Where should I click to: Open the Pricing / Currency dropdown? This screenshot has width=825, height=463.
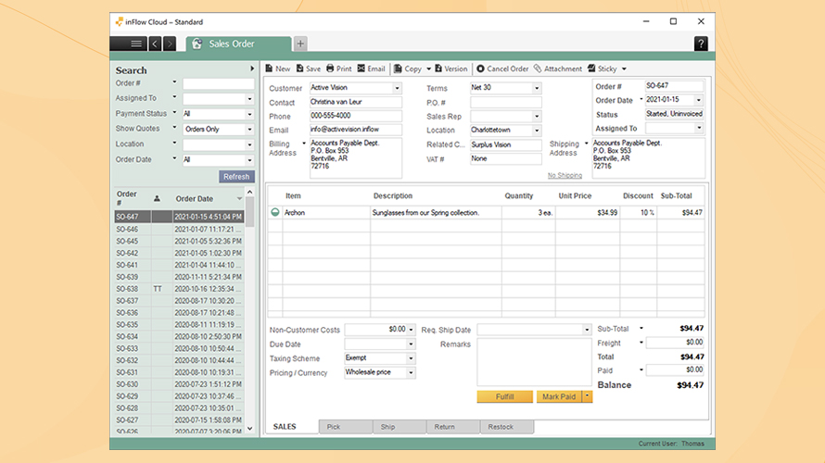pyautogui.click(x=411, y=372)
